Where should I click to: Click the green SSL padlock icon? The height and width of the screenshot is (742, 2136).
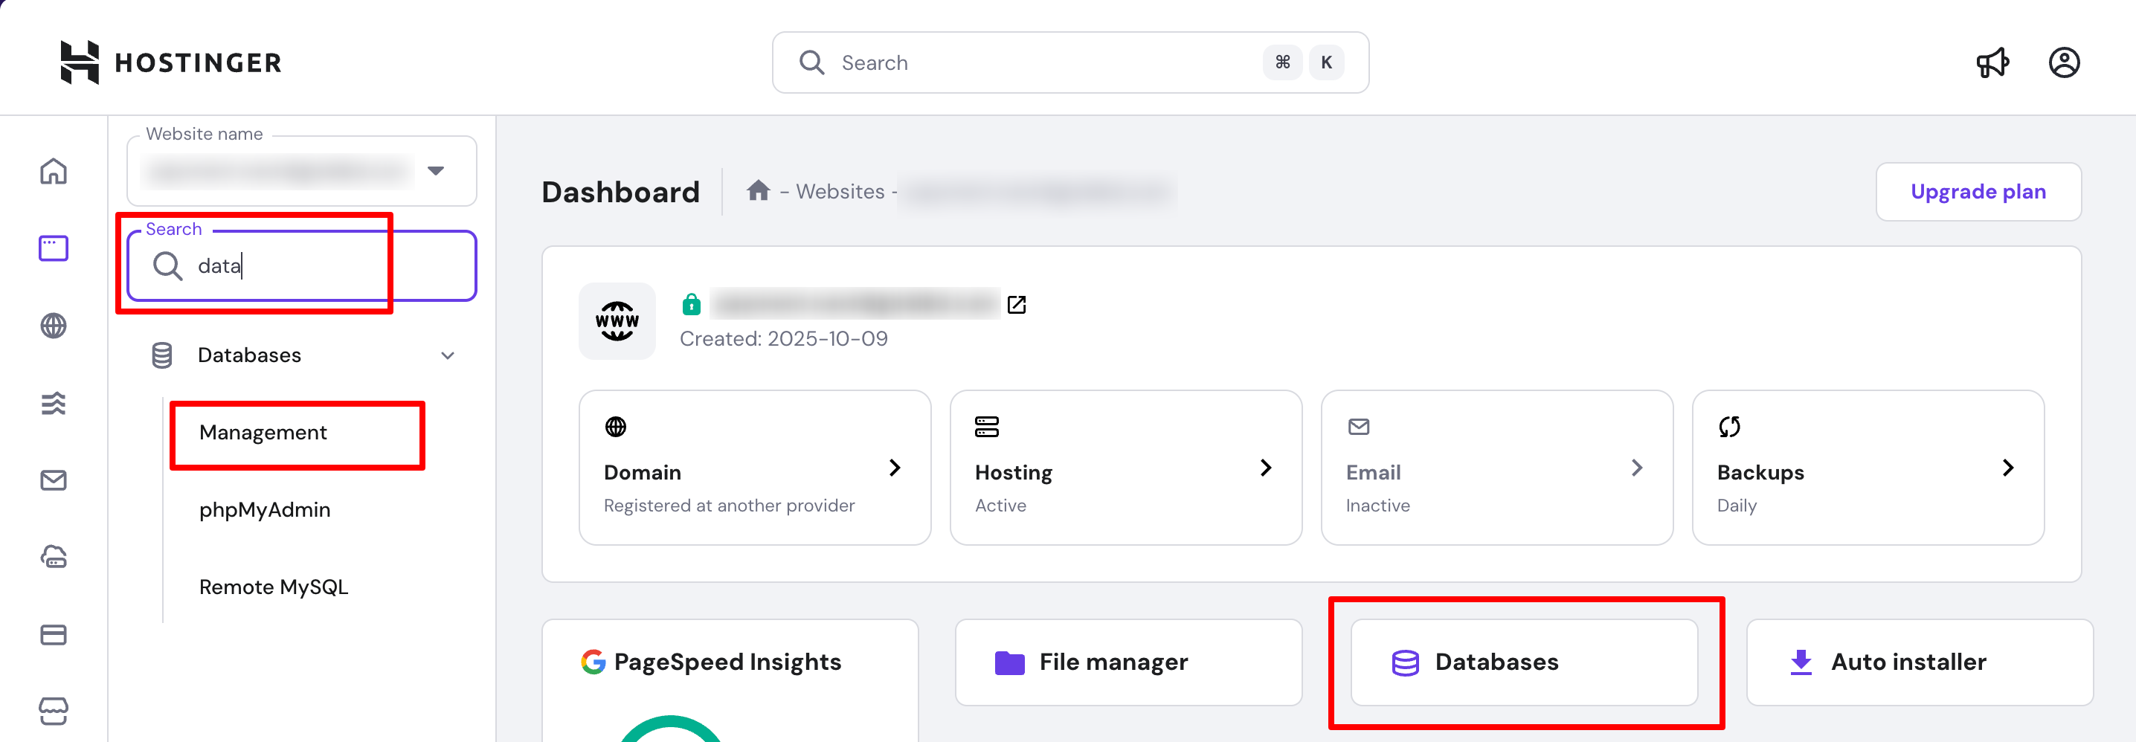pos(691,304)
